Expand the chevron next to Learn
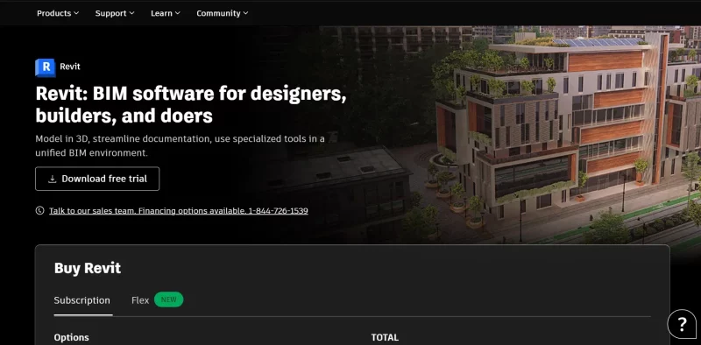Image resolution: width=701 pixels, height=345 pixels. coord(178,13)
